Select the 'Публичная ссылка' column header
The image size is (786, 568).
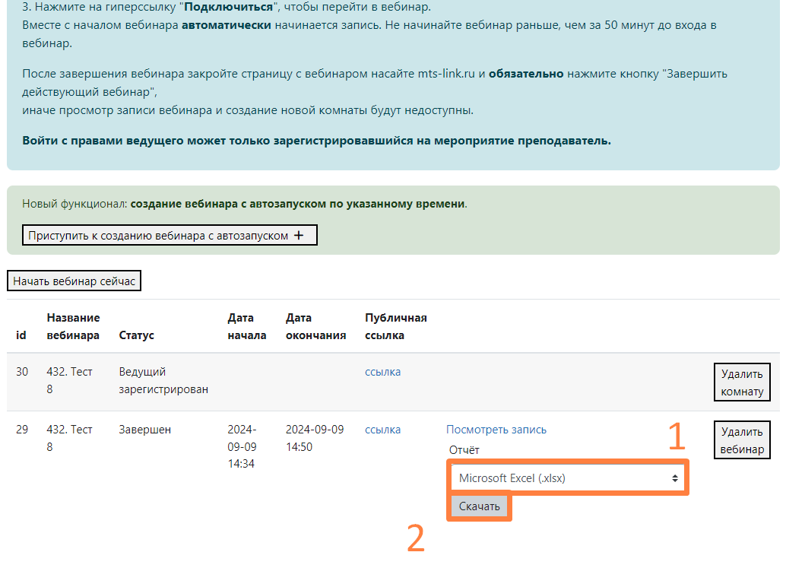pyautogui.click(x=395, y=326)
